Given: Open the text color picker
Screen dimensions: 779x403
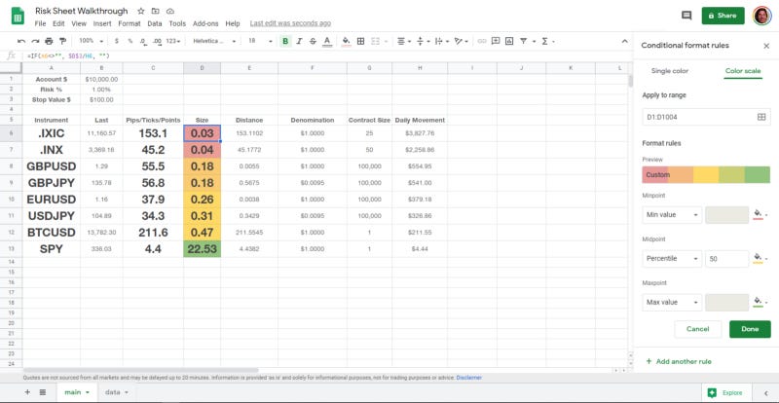Looking at the screenshot, I should pyautogui.click(x=327, y=41).
